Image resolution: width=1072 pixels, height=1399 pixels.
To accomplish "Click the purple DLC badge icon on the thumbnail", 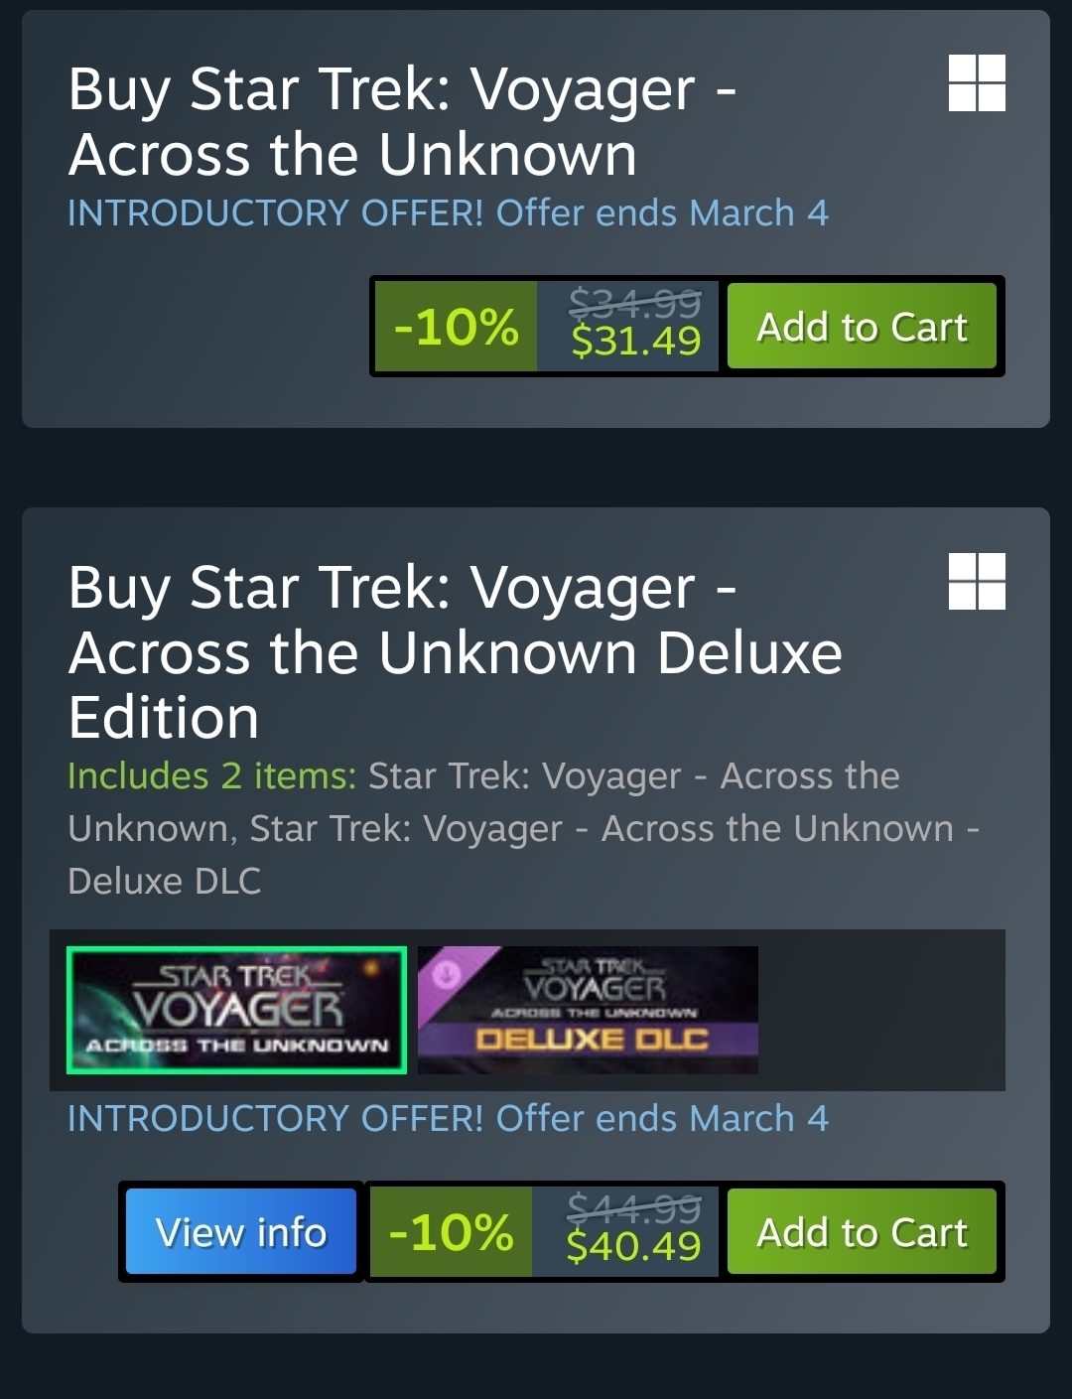I will [x=446, y=973].
